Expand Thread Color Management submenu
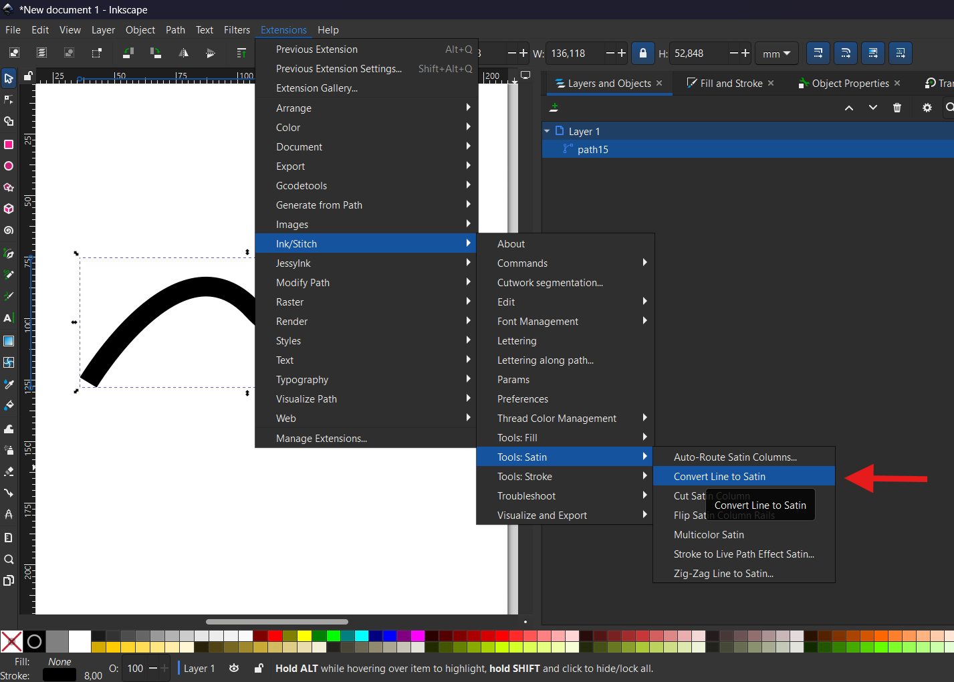The width and height of the screenshot is (954, 682). click(x=564, y=419)
